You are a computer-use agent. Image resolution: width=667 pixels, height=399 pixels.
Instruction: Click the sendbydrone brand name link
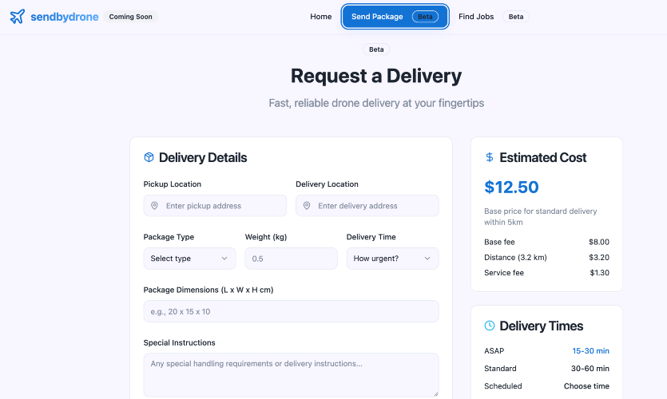pos(65,17)
